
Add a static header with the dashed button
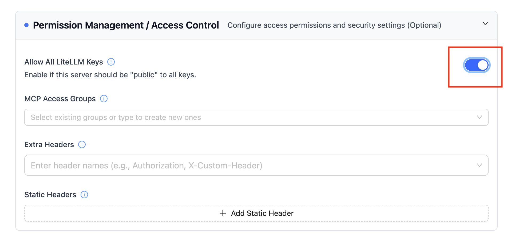coord(256,213)
